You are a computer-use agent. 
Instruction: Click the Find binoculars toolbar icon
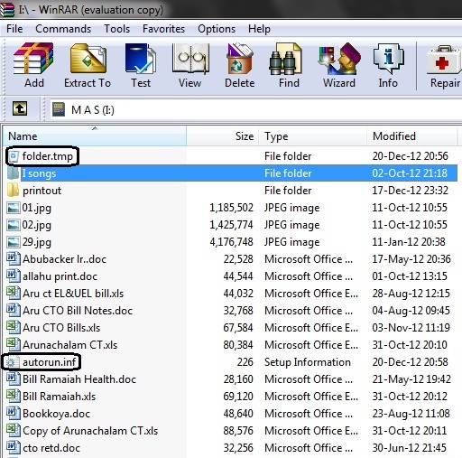coord(285,59)
